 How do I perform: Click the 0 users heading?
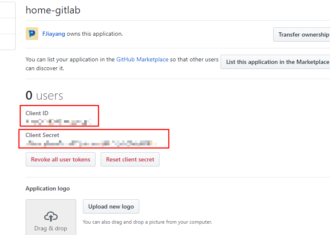pos(44,96)
